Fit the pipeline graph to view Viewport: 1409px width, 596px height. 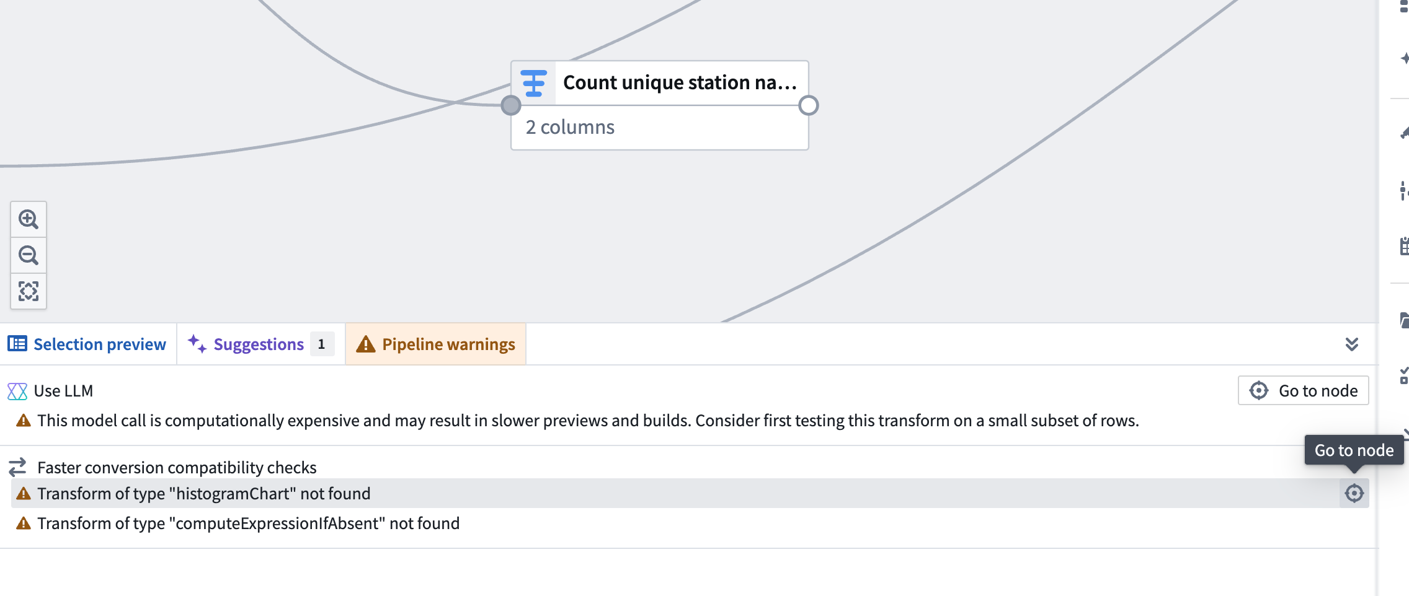pos(28,290)
